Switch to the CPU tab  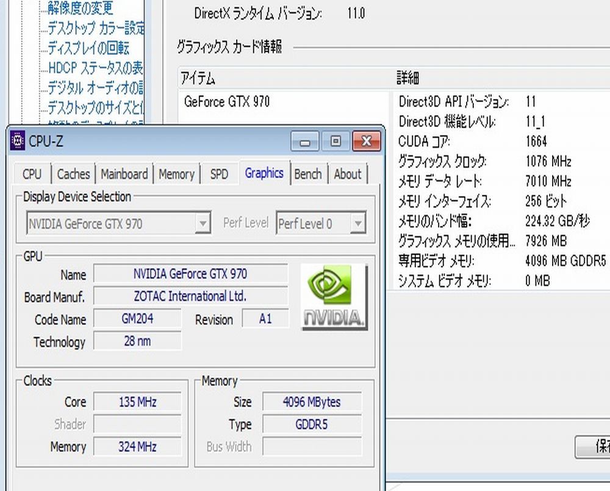pyautogui.click(x=32, y=174)
